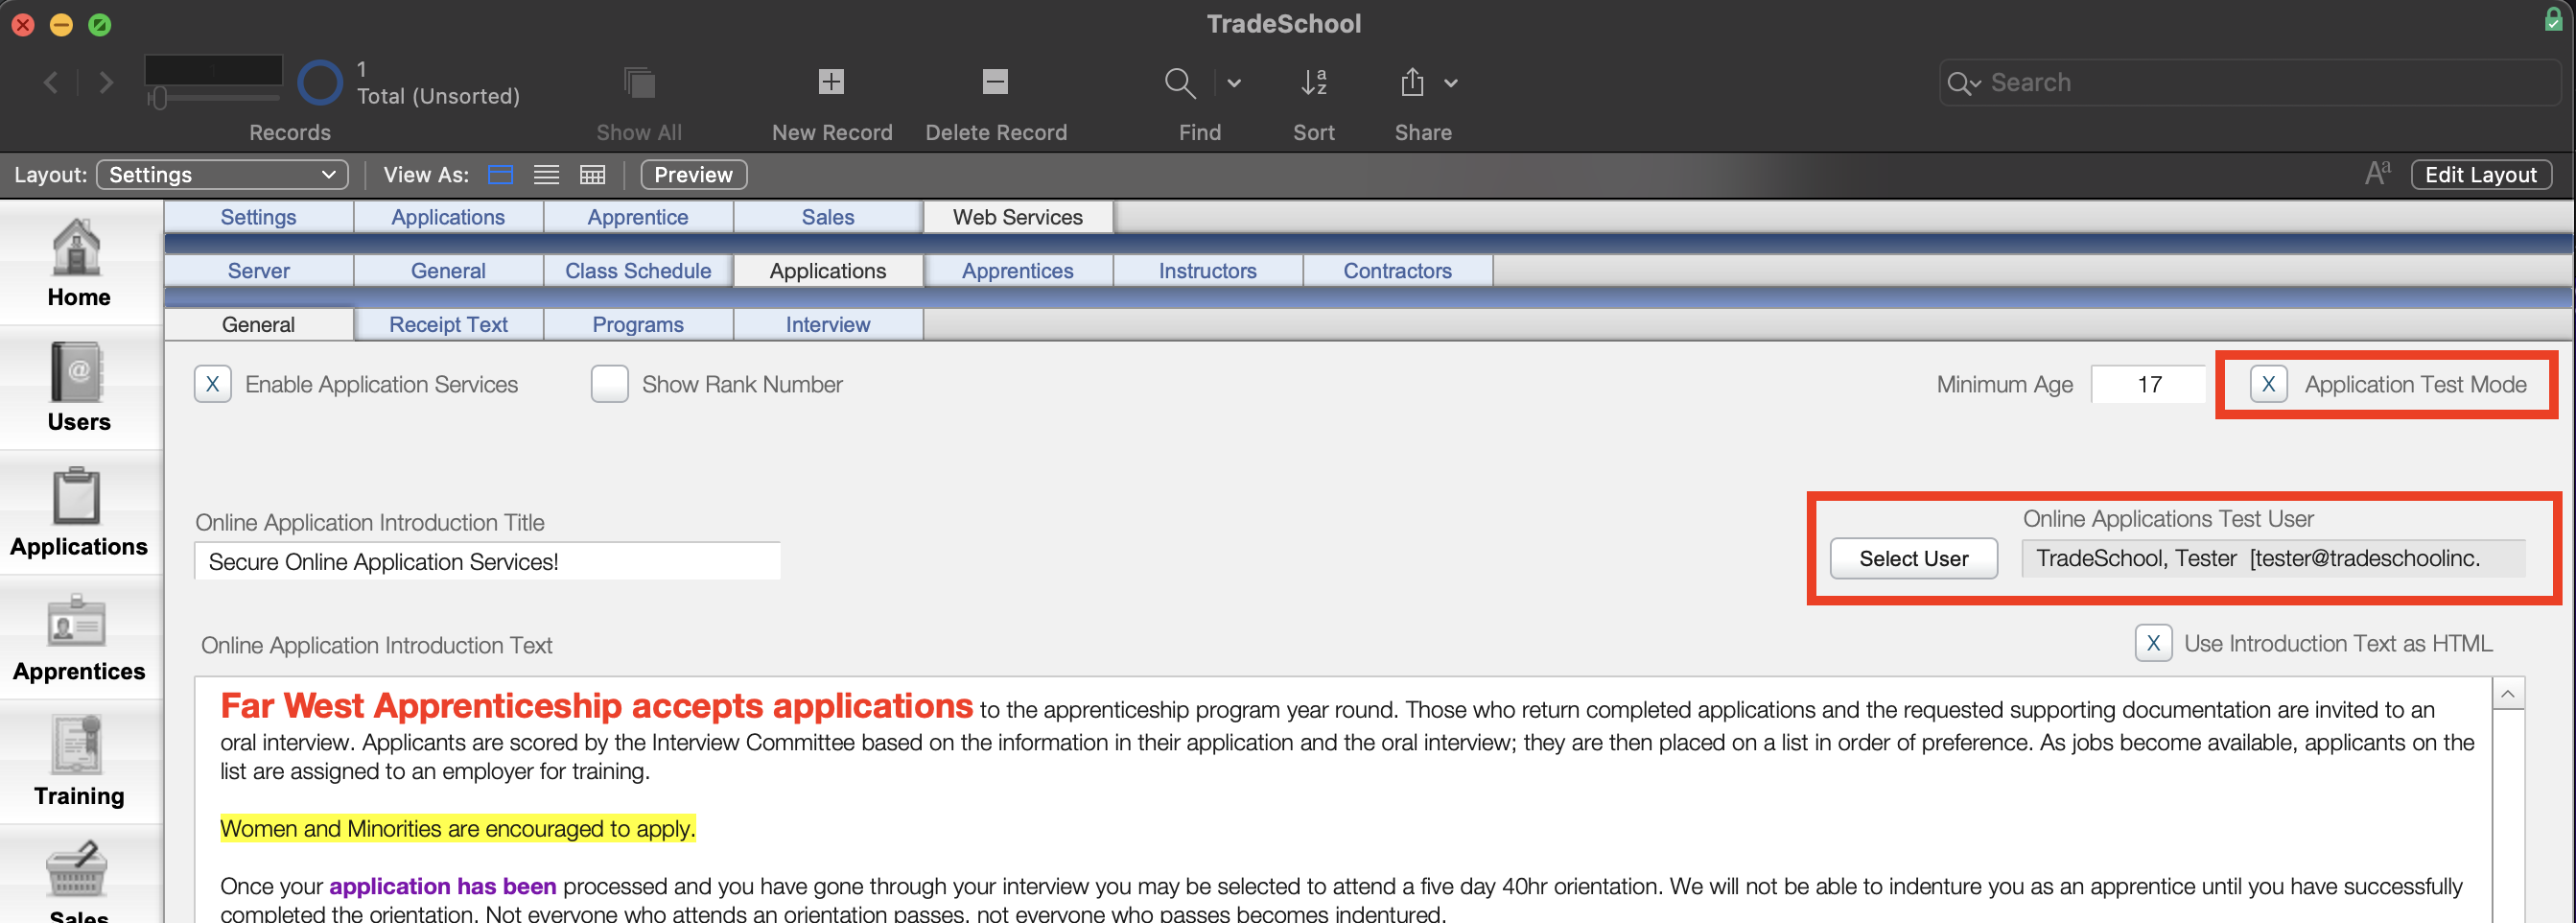Viewport: 2576px width, 923px height.
Task: Click 'application has been' purple text
Action: (442, 886)
